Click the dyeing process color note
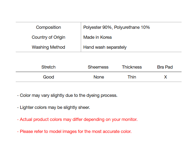This screenshot has height=157, width=191. [x=67, y=95]
